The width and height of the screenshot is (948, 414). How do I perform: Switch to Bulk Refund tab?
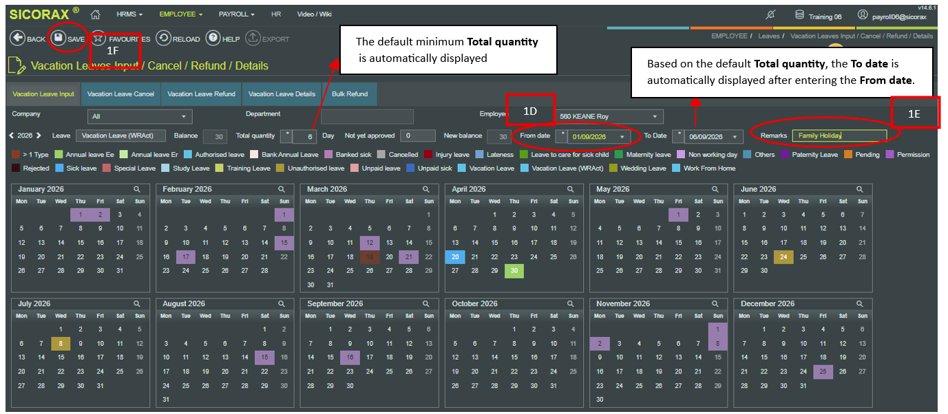coord(350,94)
